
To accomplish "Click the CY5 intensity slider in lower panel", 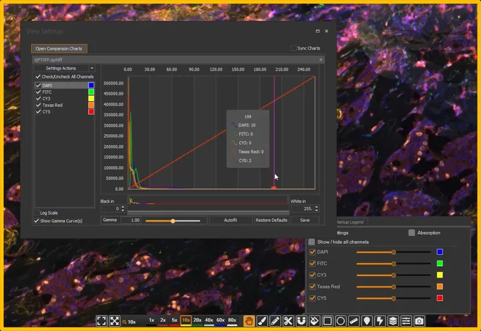I will (x=393, y=298).
